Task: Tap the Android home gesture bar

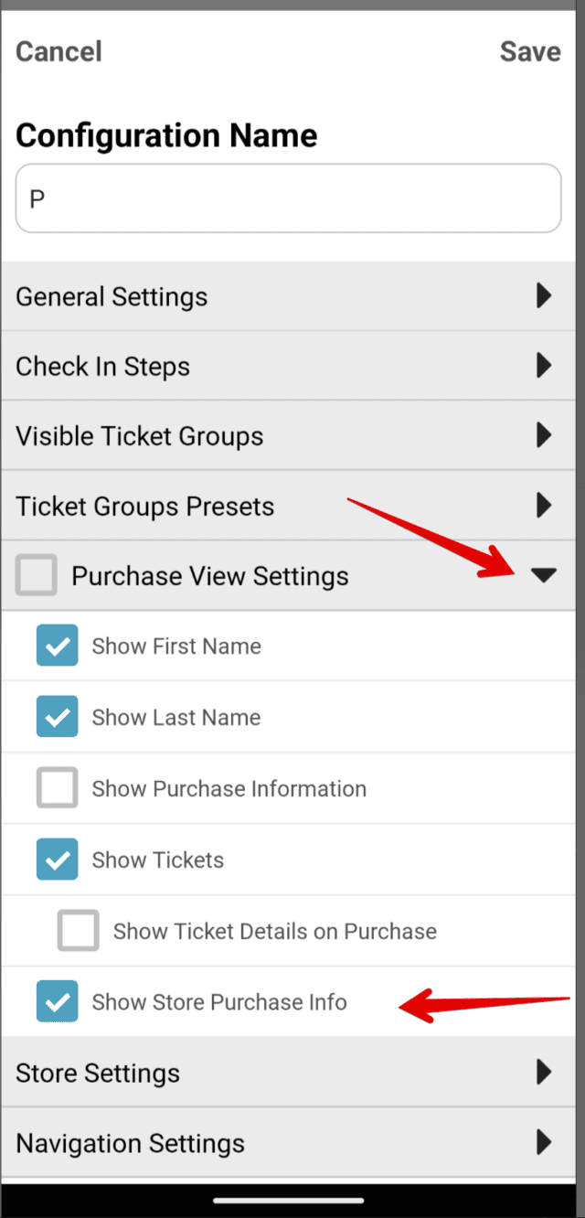Action: tap(292, 1199)
